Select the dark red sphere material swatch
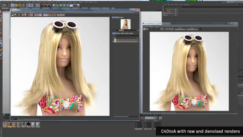 pos(29,124)
